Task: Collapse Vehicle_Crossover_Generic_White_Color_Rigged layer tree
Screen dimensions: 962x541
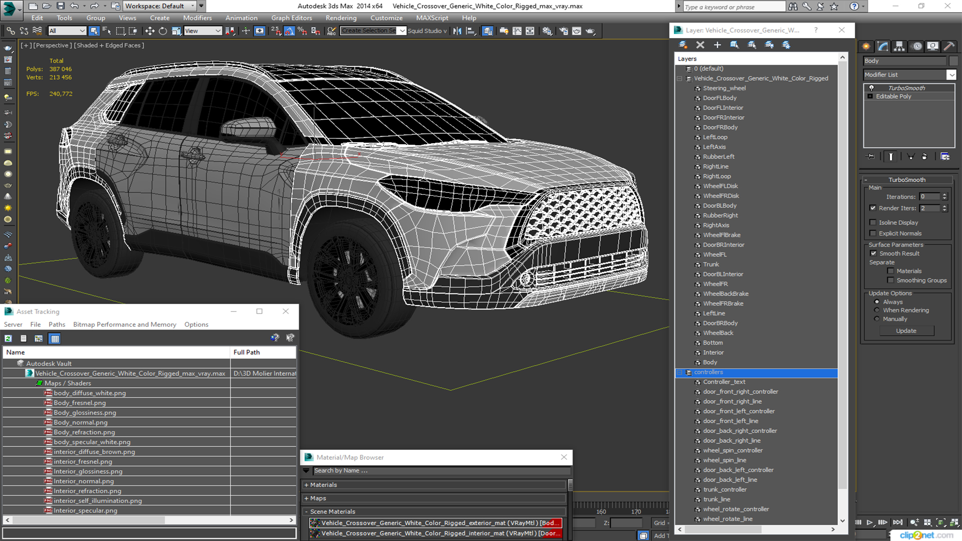Action: pyautogui.click(x=680, y=79)
